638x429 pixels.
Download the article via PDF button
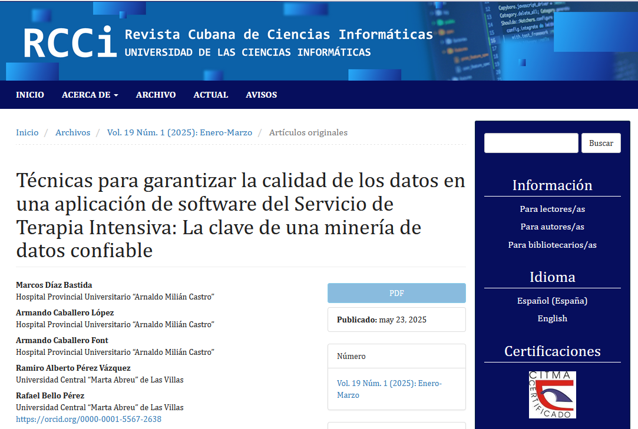click(x=396, y=293)
